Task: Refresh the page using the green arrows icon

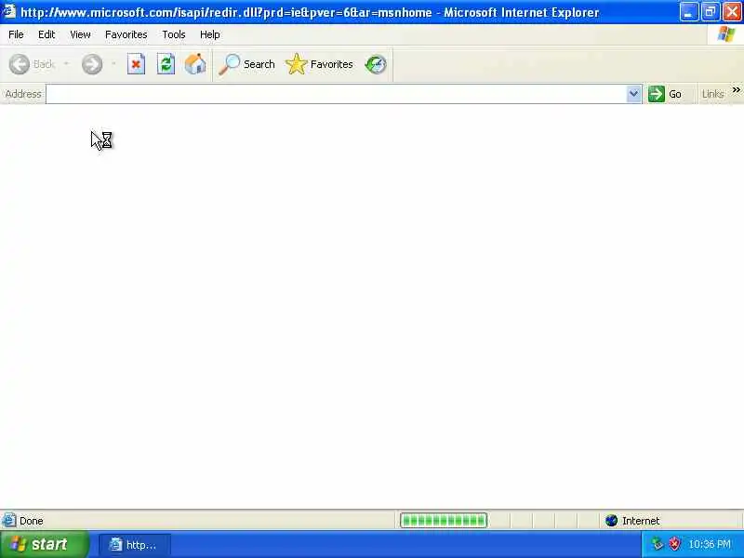Action: coord(166,64)
